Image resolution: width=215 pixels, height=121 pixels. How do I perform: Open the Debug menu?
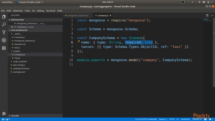click(40, 11)
